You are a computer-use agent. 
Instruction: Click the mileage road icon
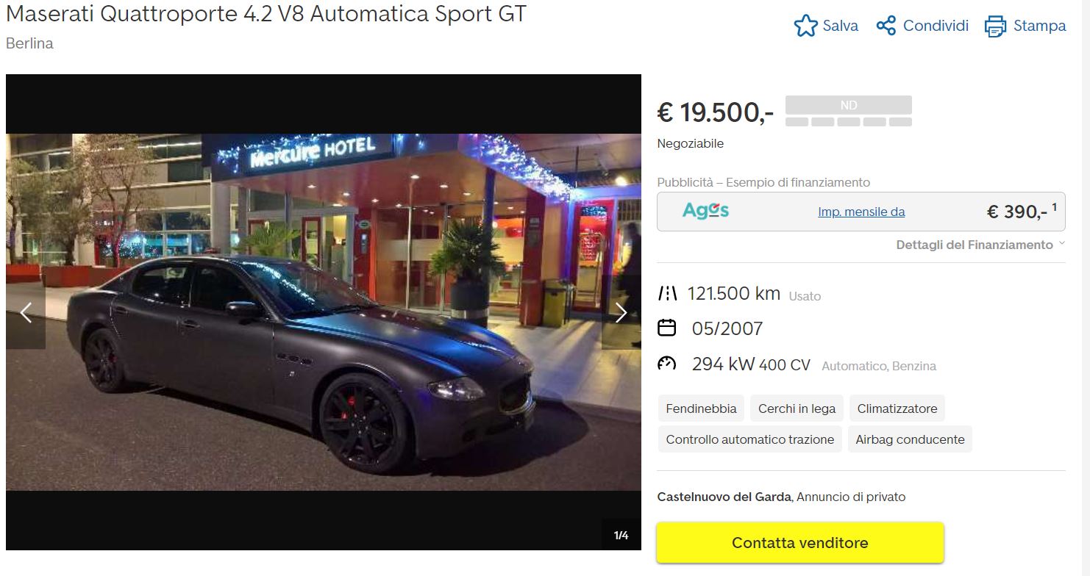coord(667,294)
